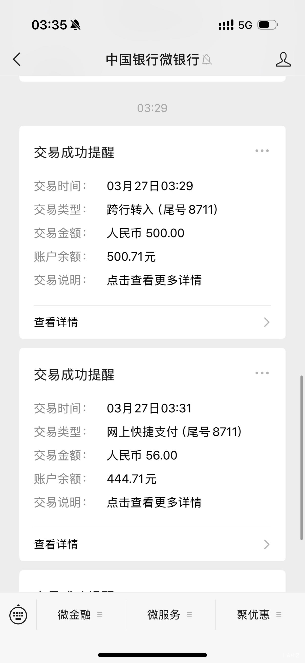Tap the chat scrollbar on the right edge
This screenshot has height=663, width=305.
[301, 458]
